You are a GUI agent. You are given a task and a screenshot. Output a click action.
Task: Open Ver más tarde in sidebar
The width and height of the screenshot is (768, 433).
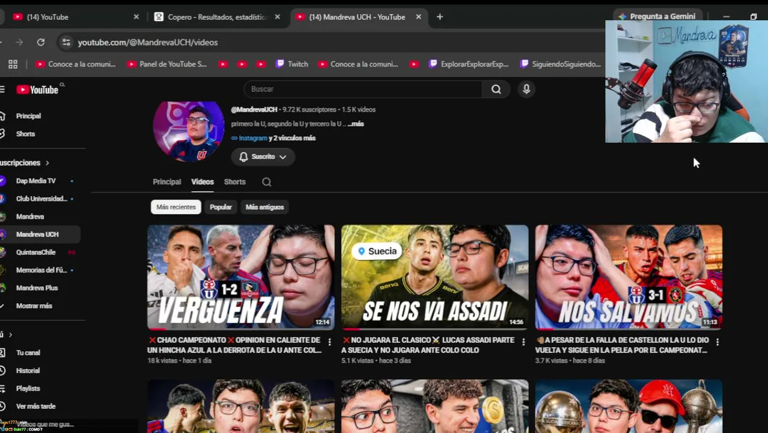point(36,406)
